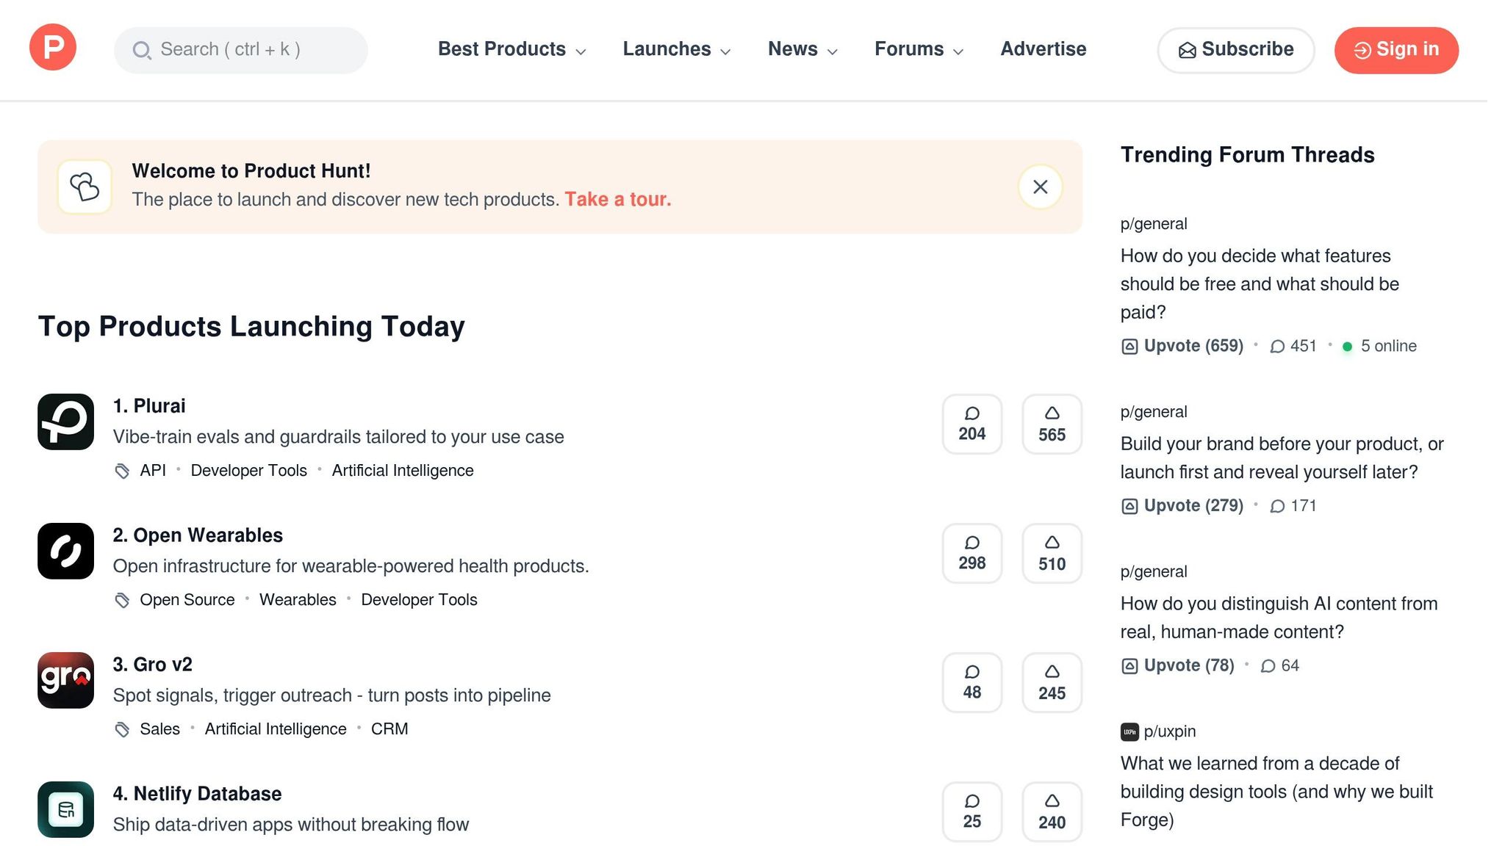
Task: Click the Plurai product thumbnail
Action: tap(65, 422)
